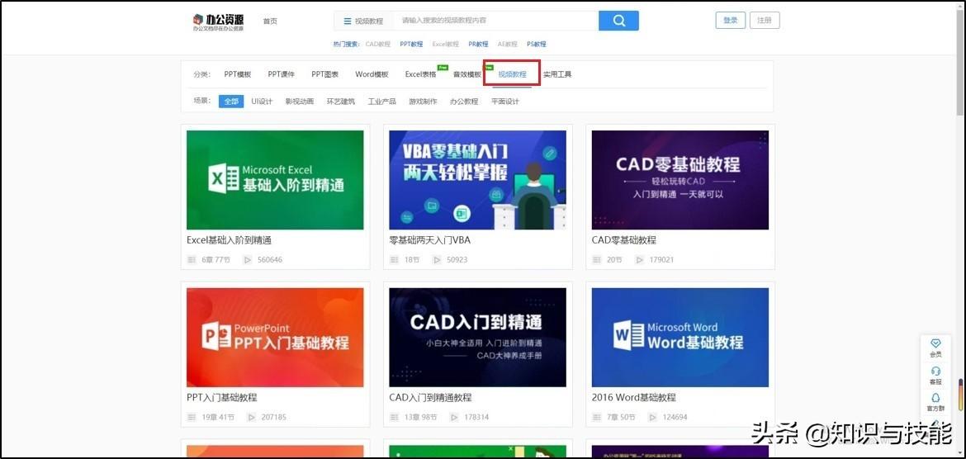Select the Excel表格 category tab

pos(421,74)
